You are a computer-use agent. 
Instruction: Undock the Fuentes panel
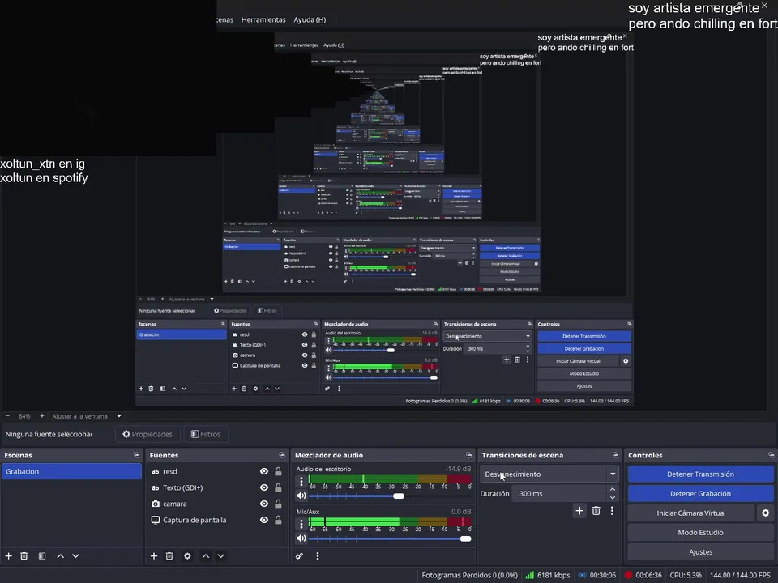tap(282, 455)
